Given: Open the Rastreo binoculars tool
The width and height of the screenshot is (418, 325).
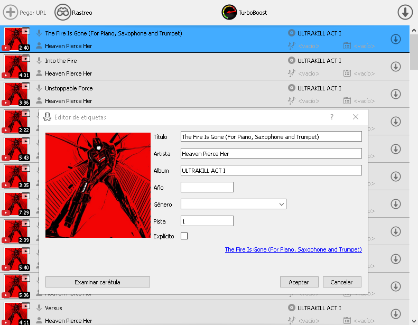Looking at the screenshot, I should pyautogui.click(x=63, y=12).
